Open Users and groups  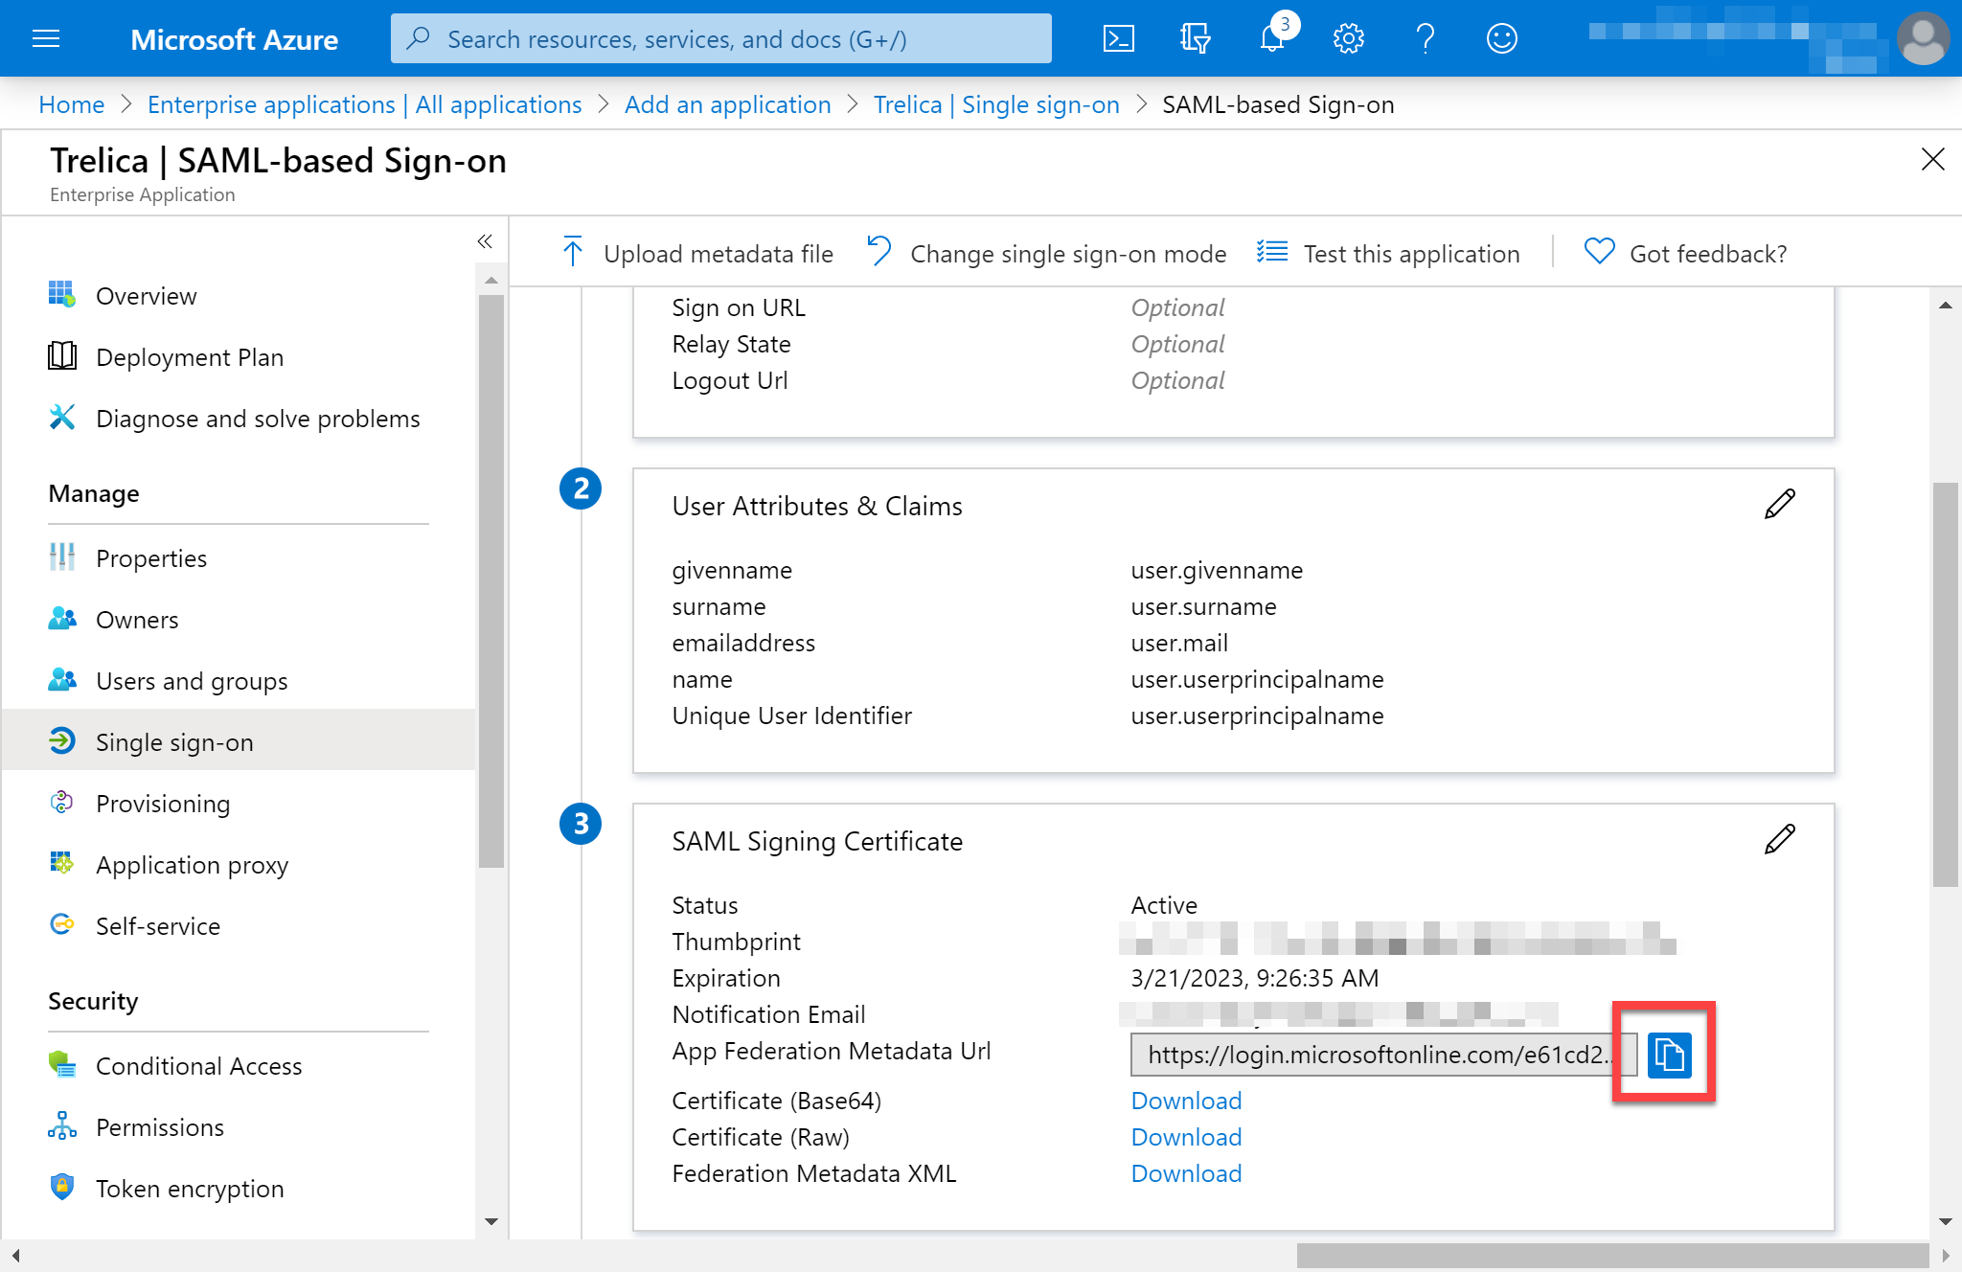192,681
